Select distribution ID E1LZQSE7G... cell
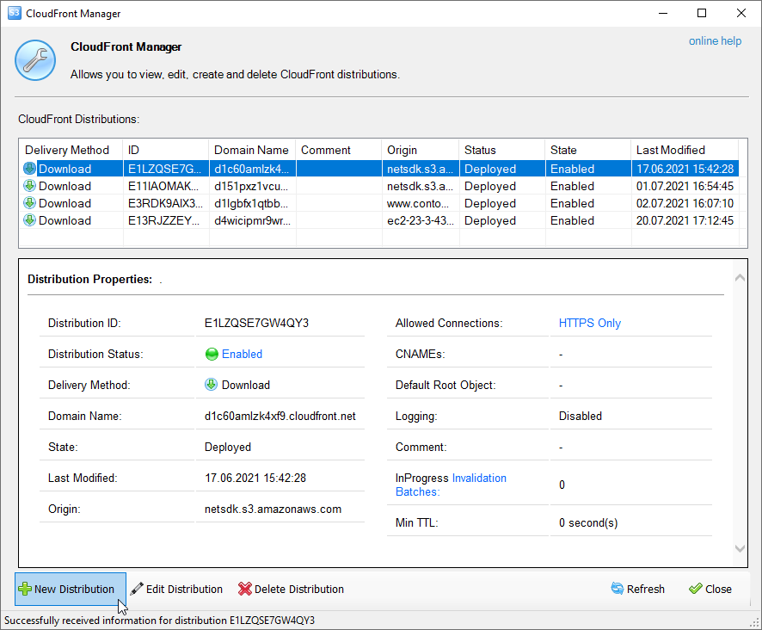Screen dimensions: 762x630 166,169
